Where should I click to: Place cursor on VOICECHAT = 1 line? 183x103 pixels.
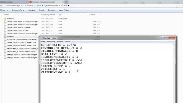(x=53, y=69)
